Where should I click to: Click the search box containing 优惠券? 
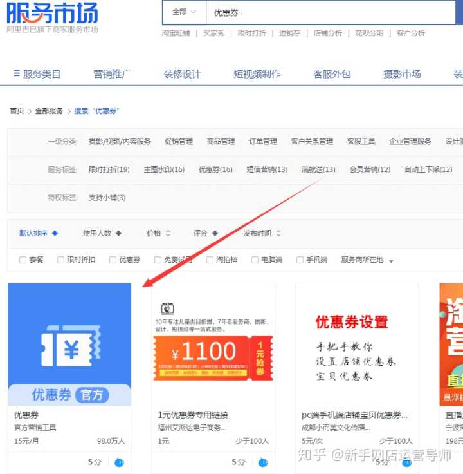tap(322, 12)
